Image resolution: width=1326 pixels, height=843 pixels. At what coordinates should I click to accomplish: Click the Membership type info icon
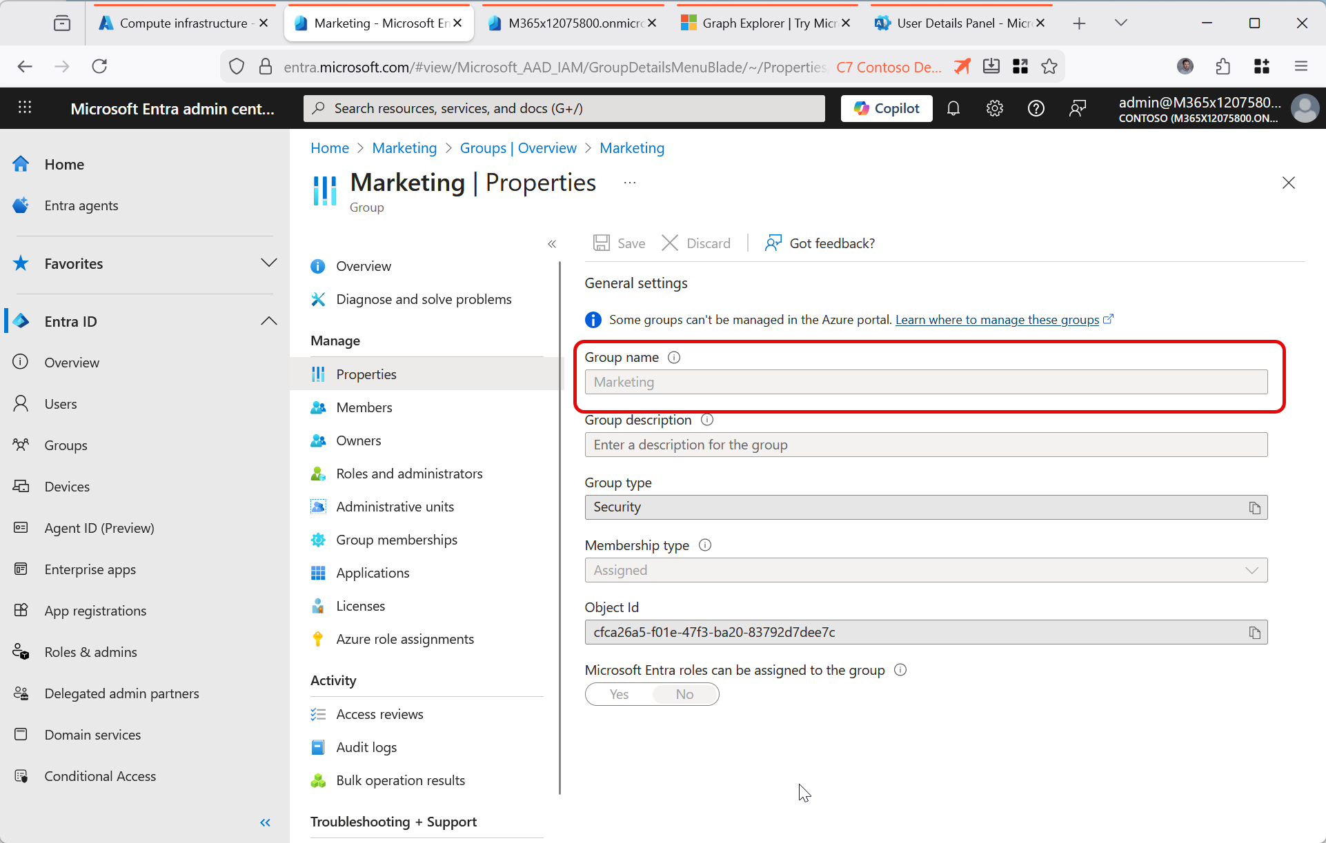[704, 545]
